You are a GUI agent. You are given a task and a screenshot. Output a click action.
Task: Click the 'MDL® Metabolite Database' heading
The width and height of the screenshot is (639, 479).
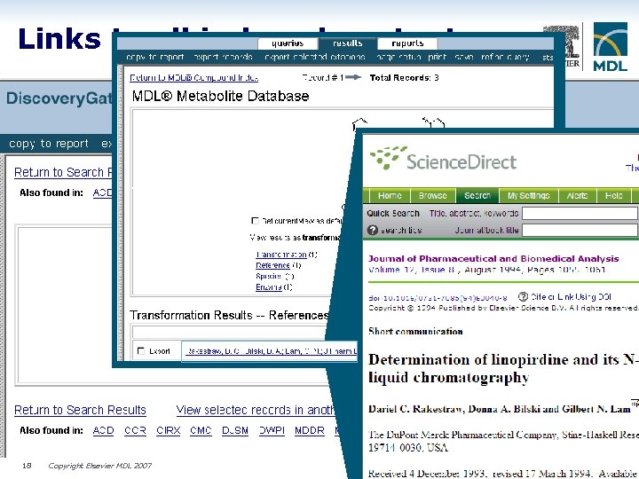tap(220, 96)
